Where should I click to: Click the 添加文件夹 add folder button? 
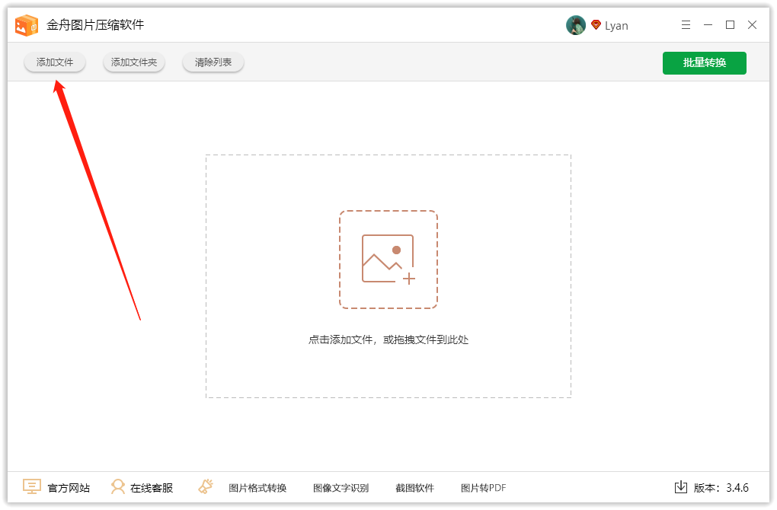(133, 62)
